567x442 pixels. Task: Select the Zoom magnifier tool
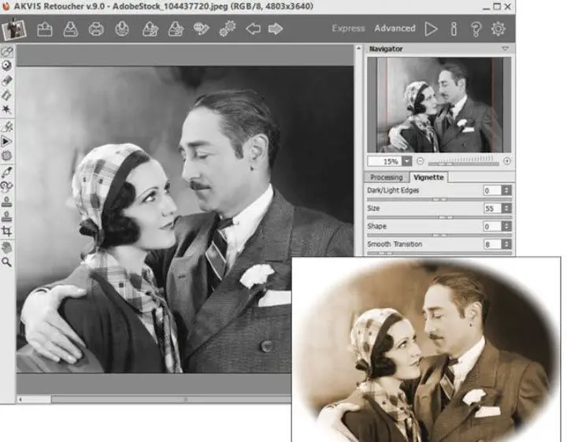[7, 261]
